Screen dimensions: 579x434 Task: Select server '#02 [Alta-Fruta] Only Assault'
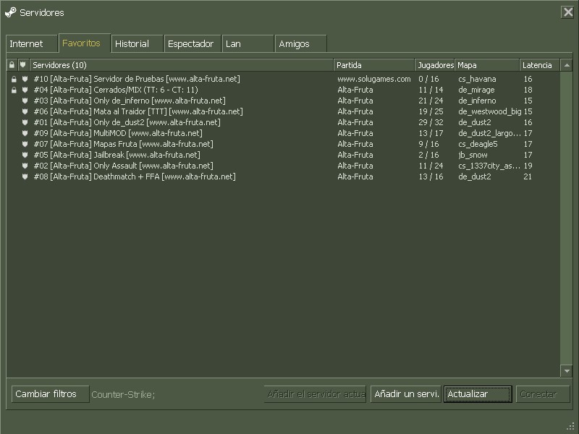[283, 166]
